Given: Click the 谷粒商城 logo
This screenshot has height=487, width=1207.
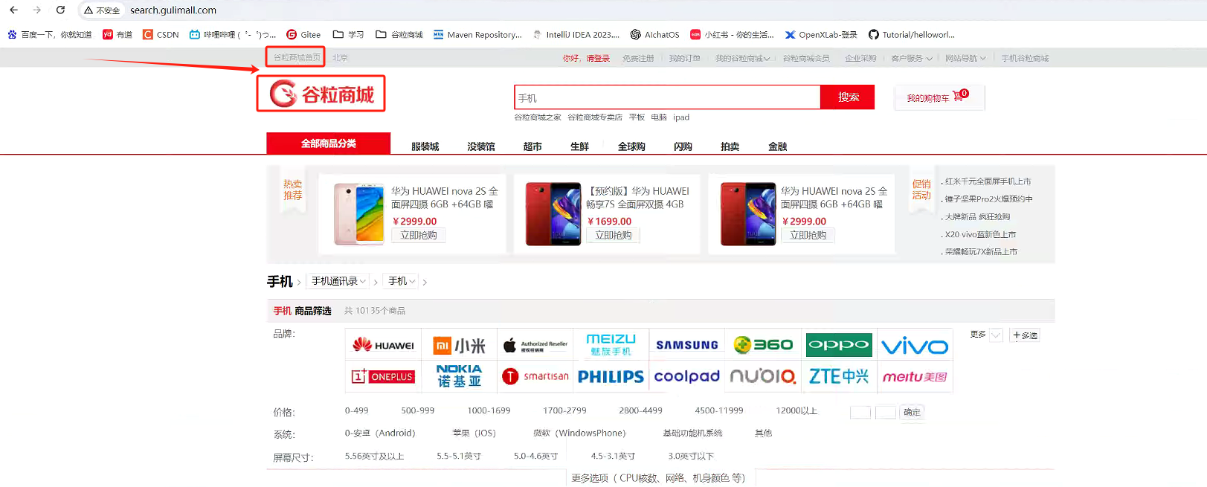Looking at the screenshot, I should (x=321, y=94).
